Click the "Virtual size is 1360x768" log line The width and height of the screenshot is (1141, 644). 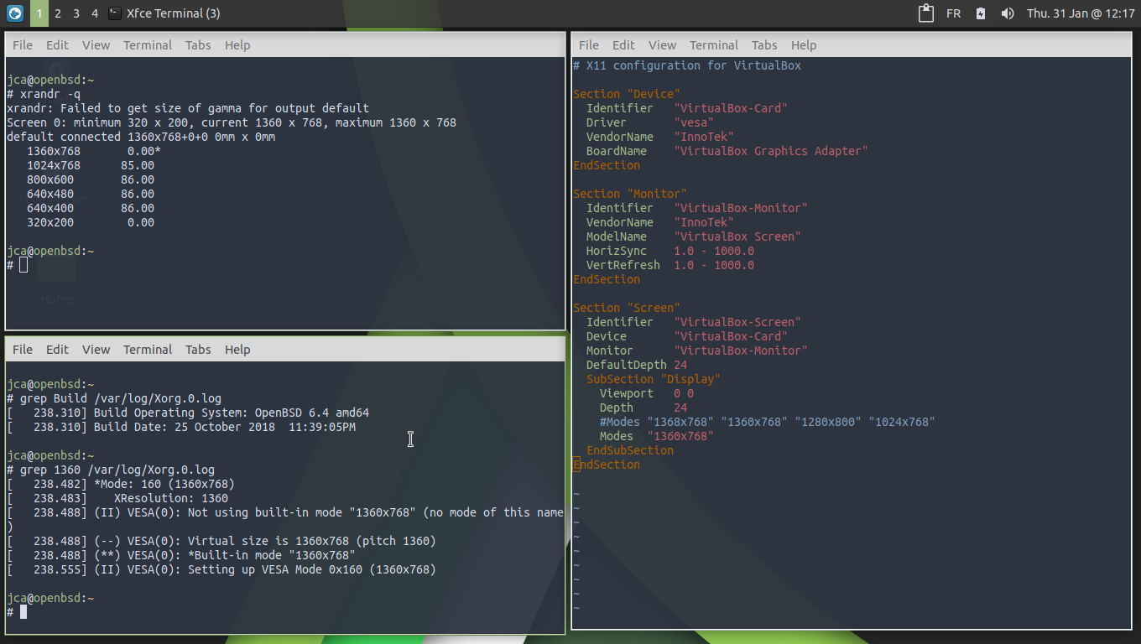pyautogui.click(x=221, y=541)
